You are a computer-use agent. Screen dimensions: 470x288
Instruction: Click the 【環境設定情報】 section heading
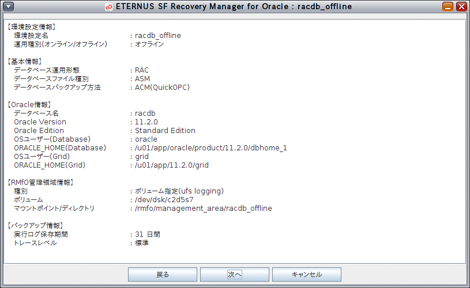pyautogui.click(x=32, y=27)
